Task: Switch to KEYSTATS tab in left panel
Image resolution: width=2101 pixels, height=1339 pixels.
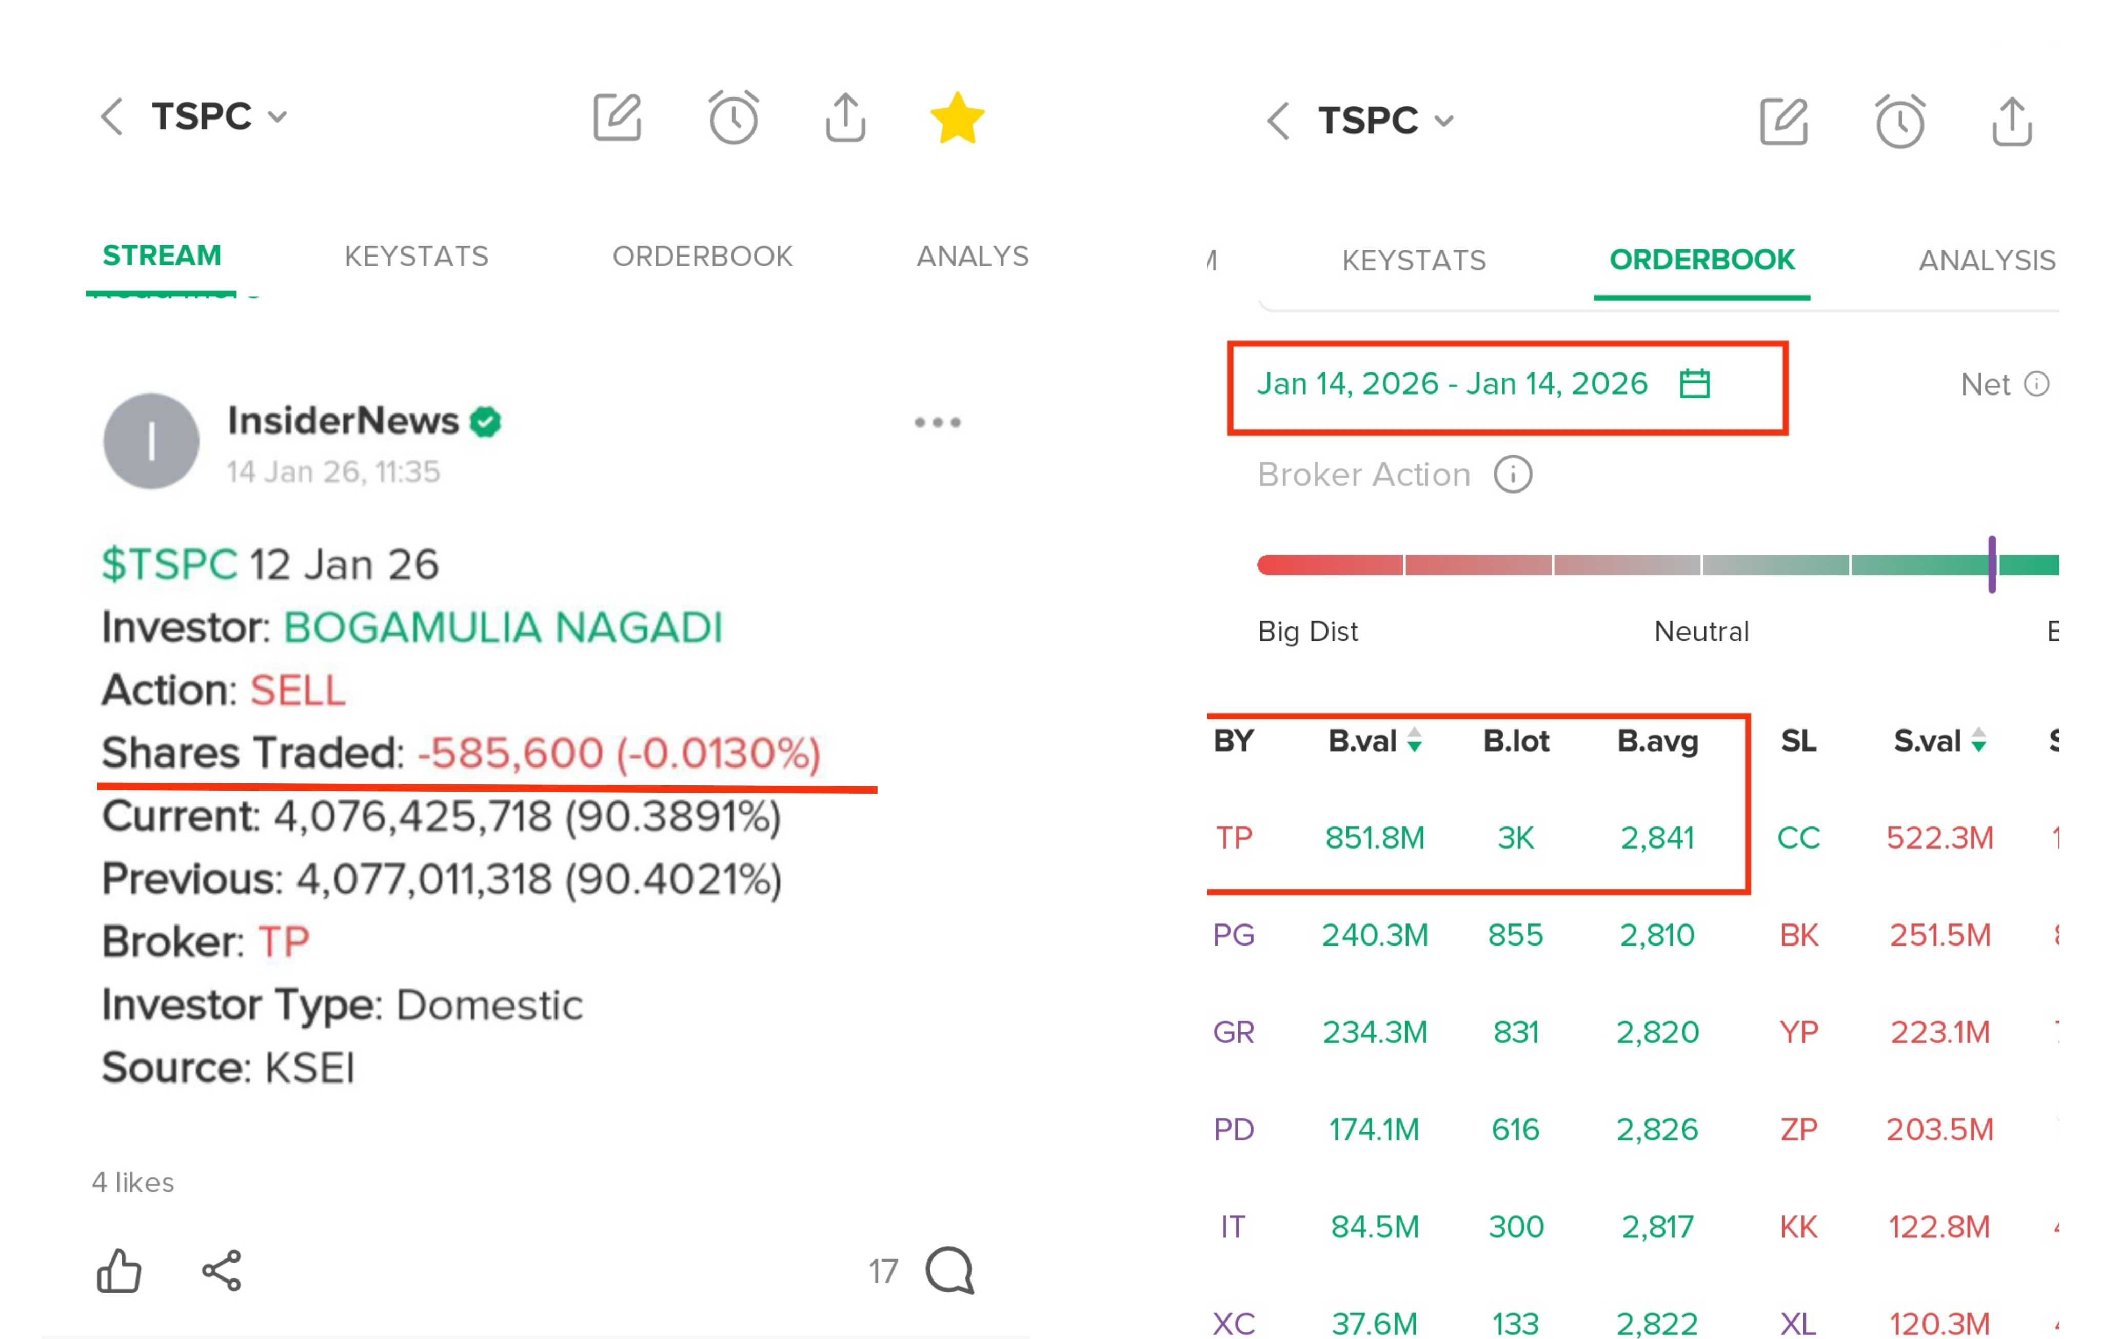Action: tap(416, 257)
